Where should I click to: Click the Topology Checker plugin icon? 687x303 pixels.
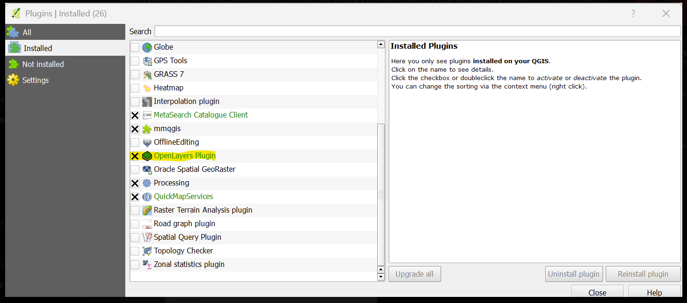[x=147, y=251]
